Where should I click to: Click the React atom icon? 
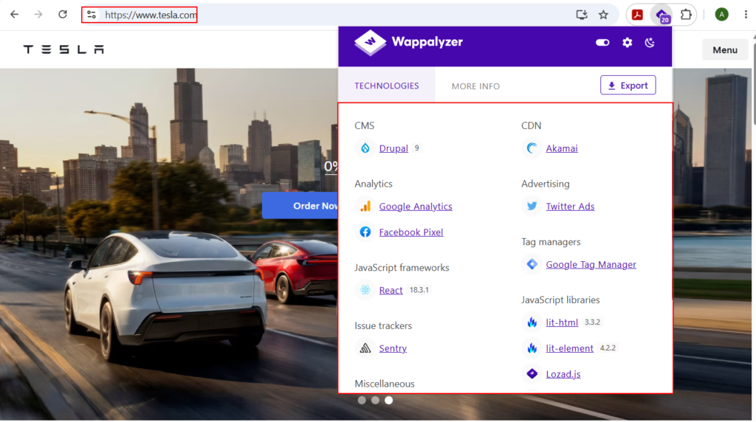[365, 290]
